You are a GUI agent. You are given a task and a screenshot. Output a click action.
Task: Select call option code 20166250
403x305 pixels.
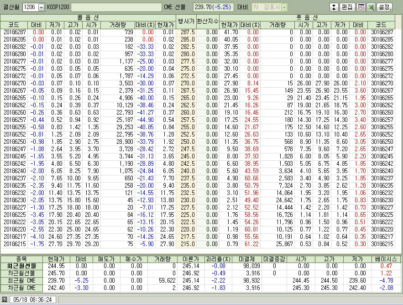click(x=15, y=142)
